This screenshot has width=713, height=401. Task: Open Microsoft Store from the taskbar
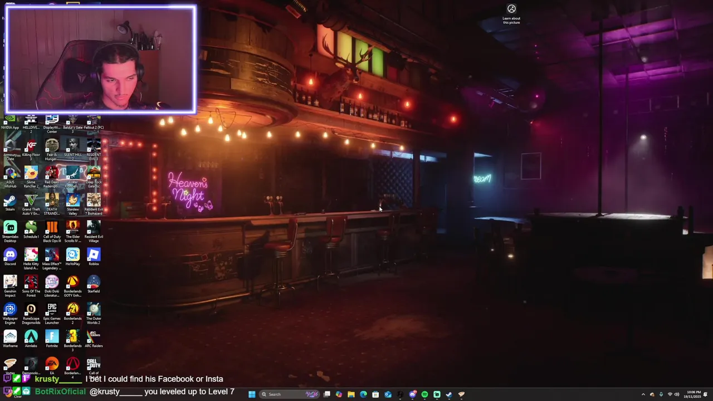tap(375, 394)
